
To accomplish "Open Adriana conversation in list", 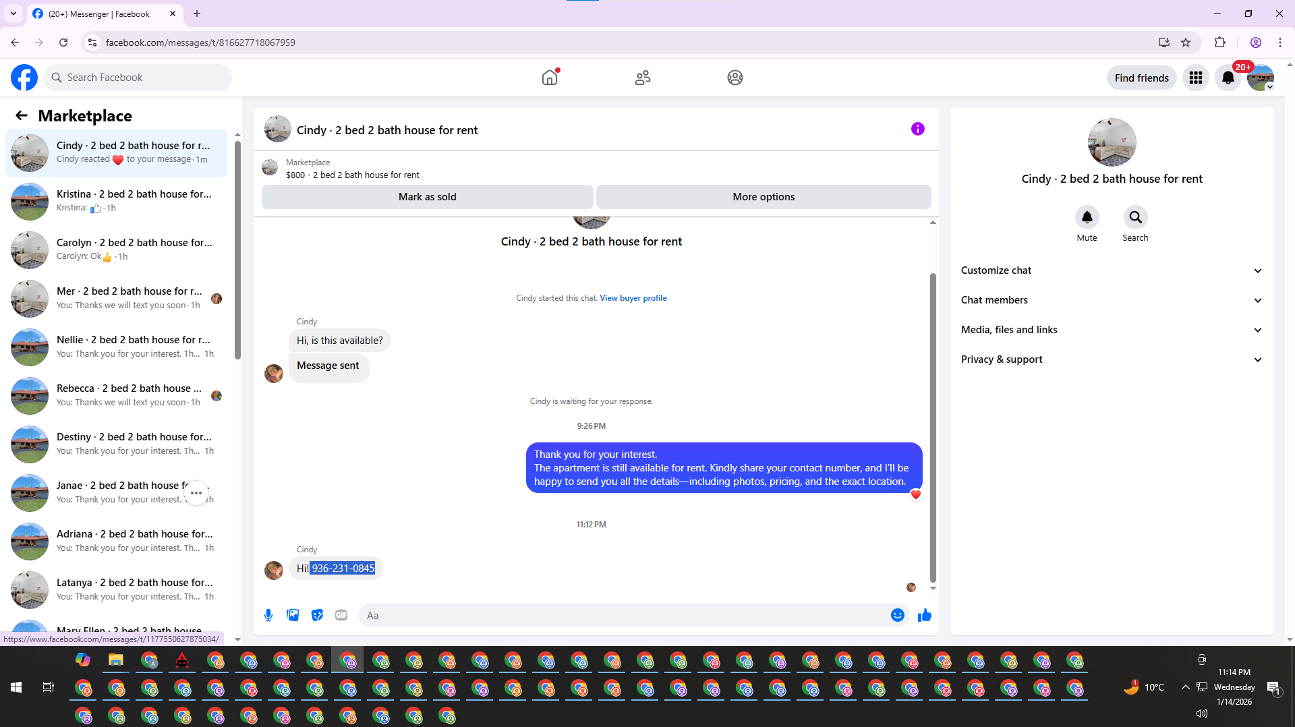I will tap(117, 541).
